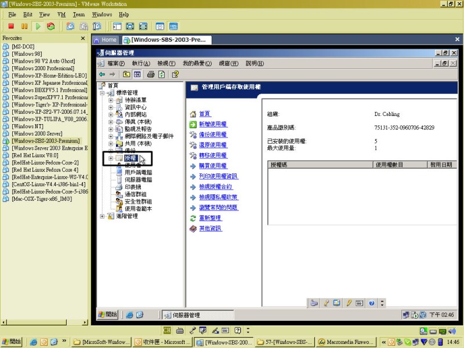
Task: Click the volume speaker icon in the host tray
Action: click(x=452, y=331)
